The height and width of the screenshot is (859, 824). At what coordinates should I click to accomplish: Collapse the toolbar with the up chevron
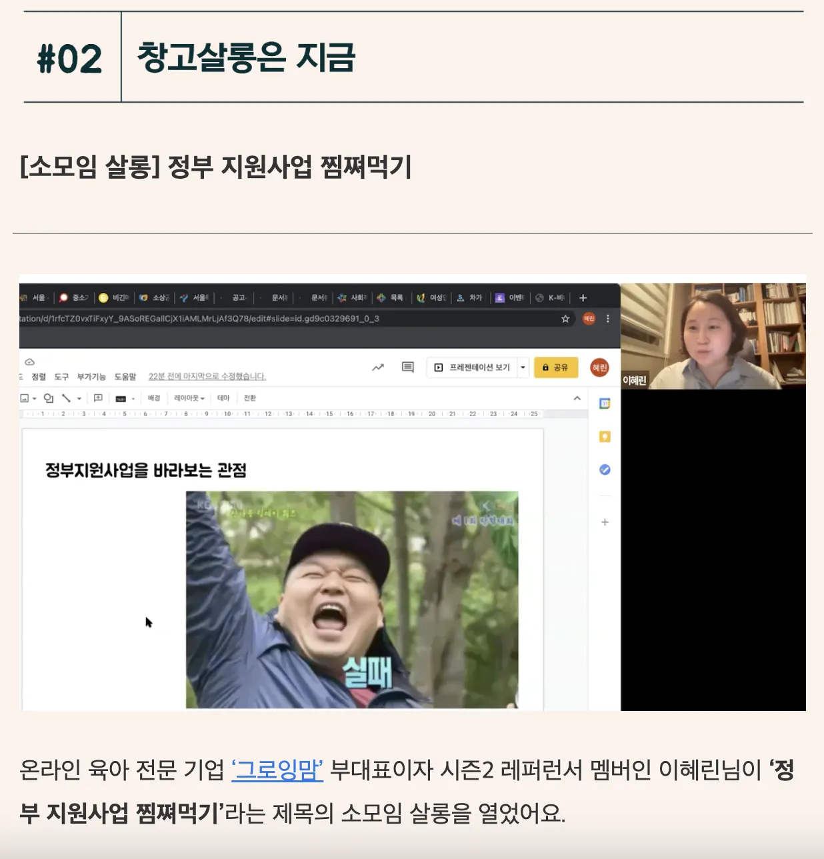(x=577, y=398)
